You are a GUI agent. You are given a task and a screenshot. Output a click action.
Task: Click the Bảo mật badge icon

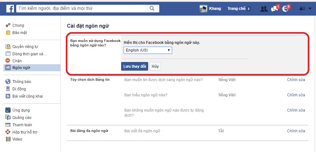click(8, 33)
